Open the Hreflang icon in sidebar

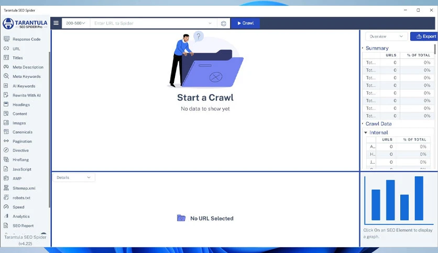click(6, 159)
